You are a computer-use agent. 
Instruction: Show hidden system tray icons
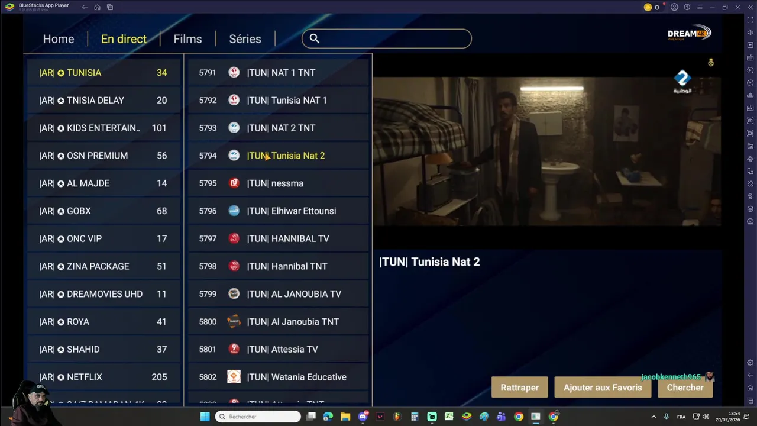[654, 417]
